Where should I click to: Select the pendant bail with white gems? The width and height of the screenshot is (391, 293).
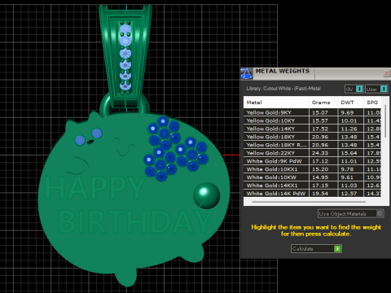pyautogui.click(x=125, y=55)
